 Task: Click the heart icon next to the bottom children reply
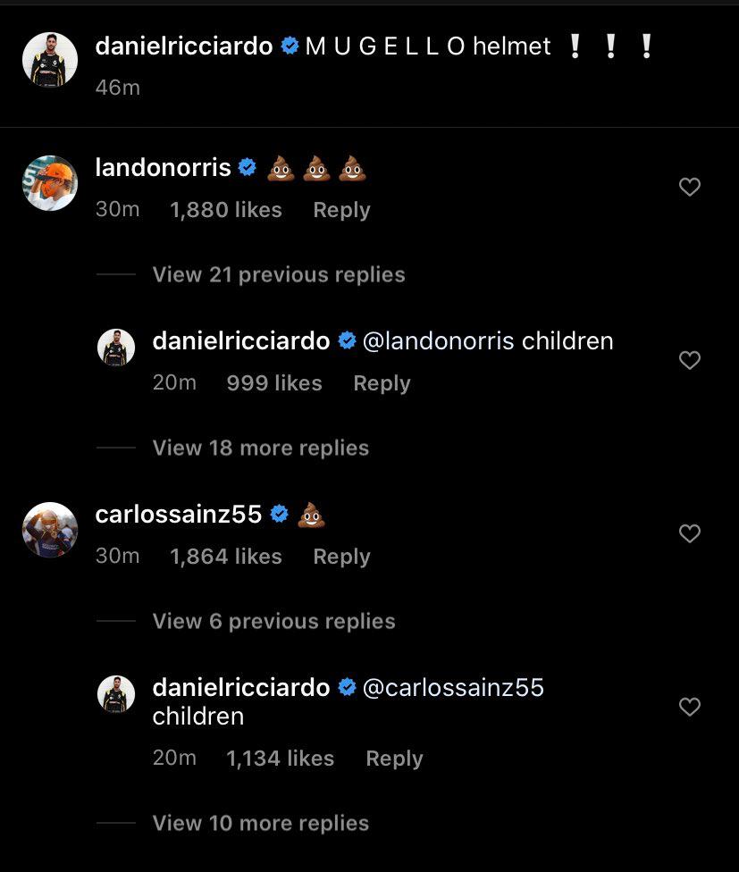click(x=689, y=707)
